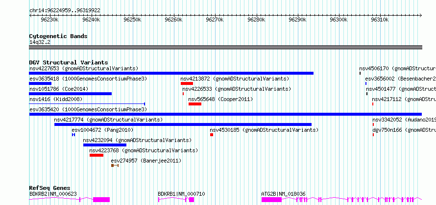Open the BDKRB1|NM_000710 gene label

[182, 194]
